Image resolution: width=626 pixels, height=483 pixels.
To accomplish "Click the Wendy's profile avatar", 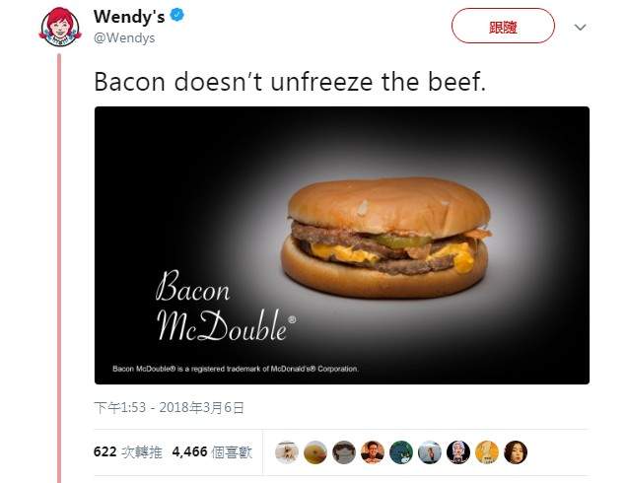I will [60, 27].
